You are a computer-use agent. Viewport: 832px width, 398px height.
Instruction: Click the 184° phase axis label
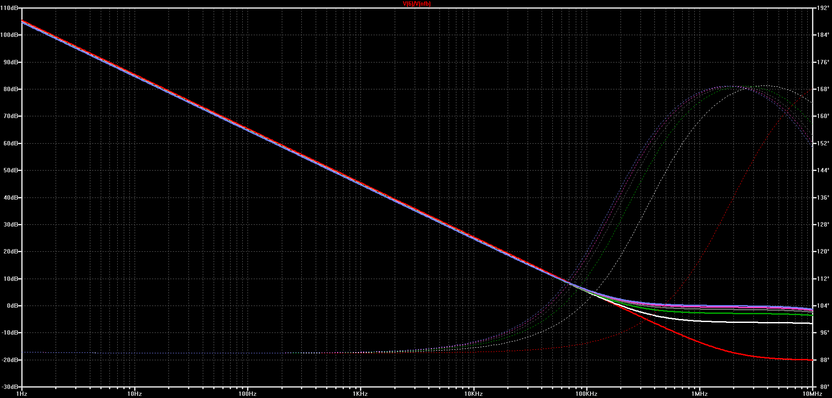click(x=823, y=35)
